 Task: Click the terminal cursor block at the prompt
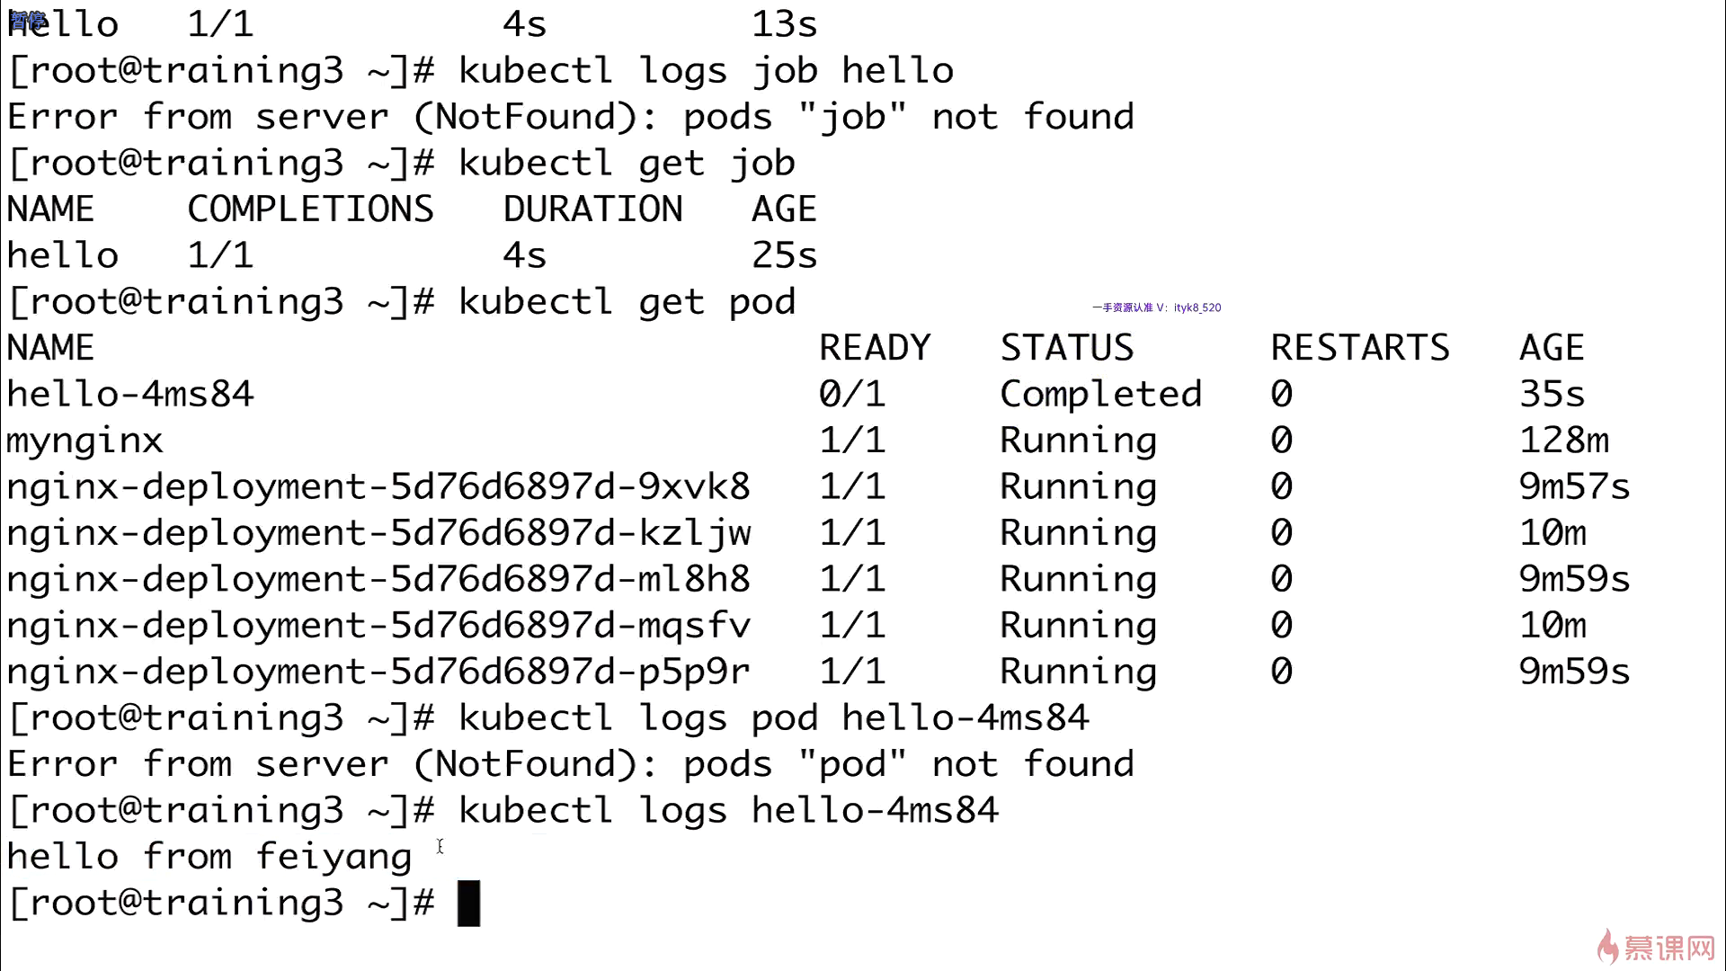(x=468, y=903)
